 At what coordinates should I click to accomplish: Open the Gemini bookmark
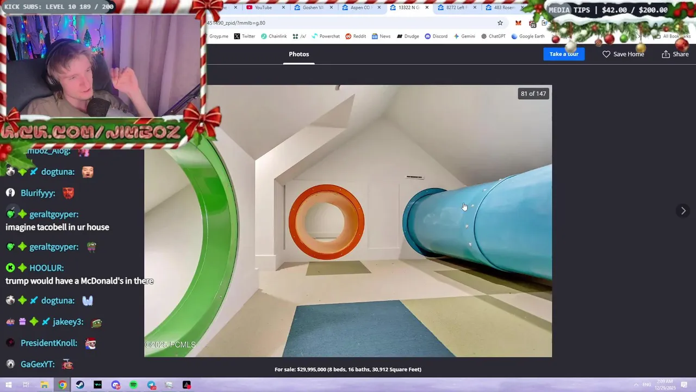(x=464, y=36)
